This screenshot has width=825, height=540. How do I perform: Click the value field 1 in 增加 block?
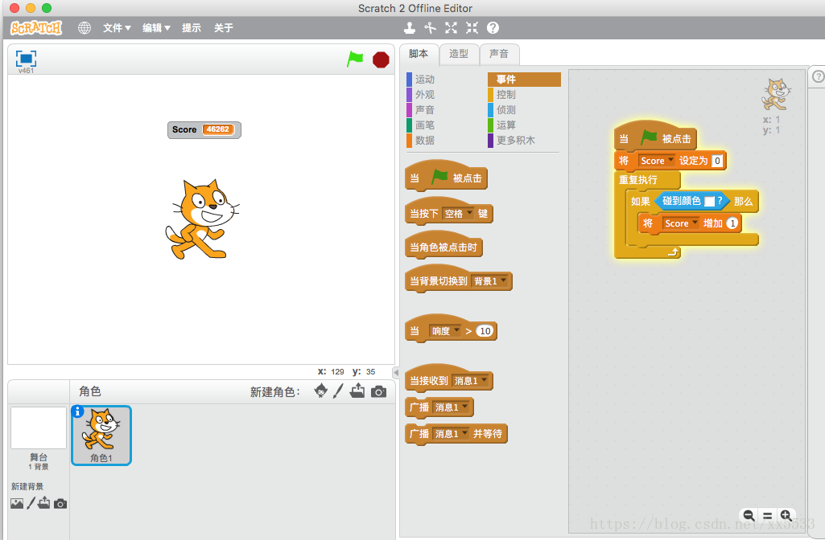point(732,223)
